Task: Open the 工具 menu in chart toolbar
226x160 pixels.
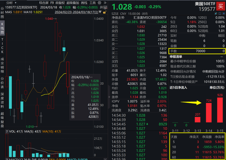Action: 92,3
